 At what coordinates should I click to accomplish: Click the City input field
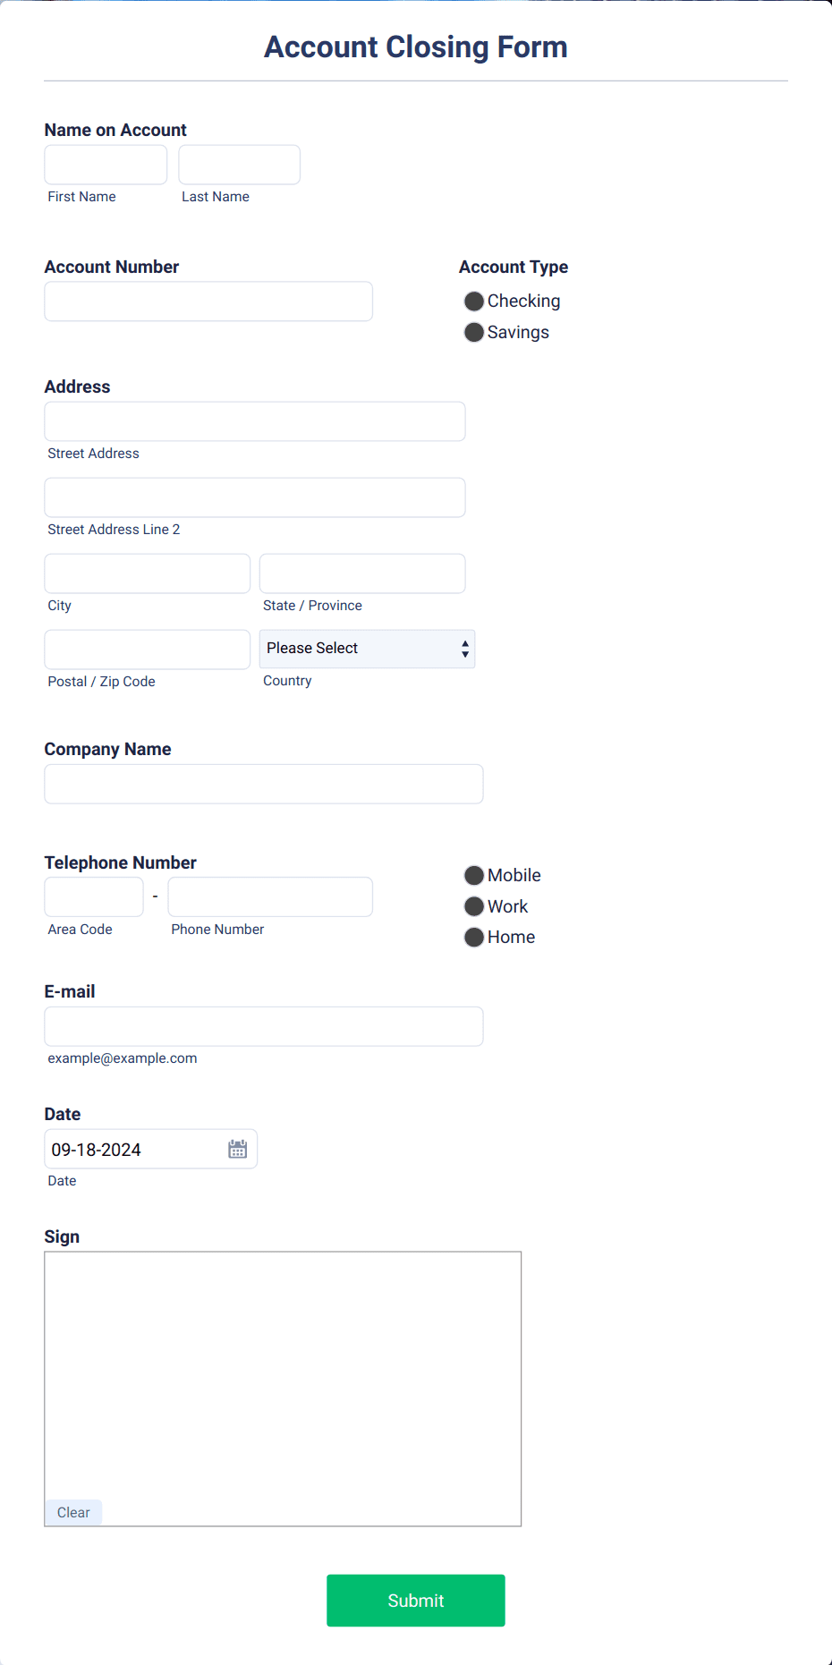point(146,573)
